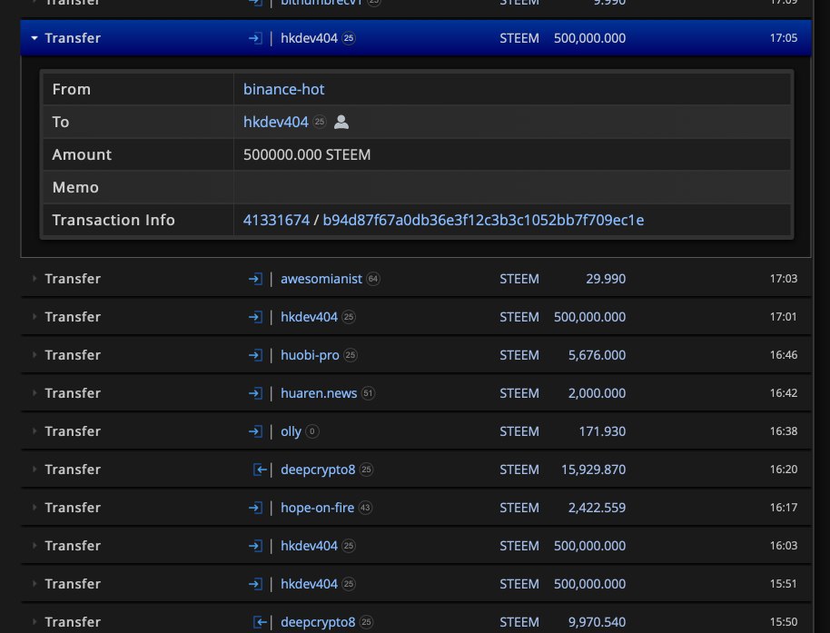The width and height of the screenshot is (830, 633).
Task: Click outgoing arrow icon in the 17:05 row
Action: (255, 38)
